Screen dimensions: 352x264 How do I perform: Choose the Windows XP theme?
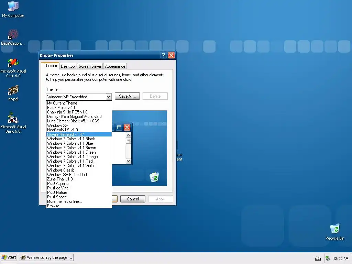pyautogui.click(x=79, y=125)
